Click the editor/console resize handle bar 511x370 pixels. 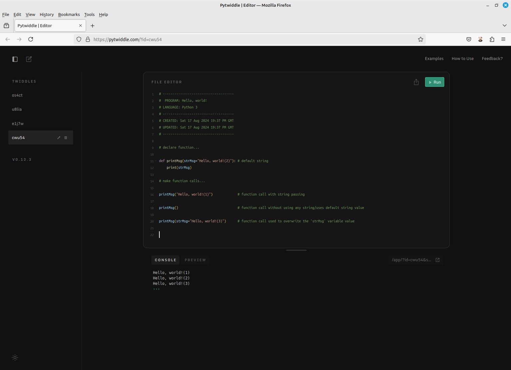[296, 250]
